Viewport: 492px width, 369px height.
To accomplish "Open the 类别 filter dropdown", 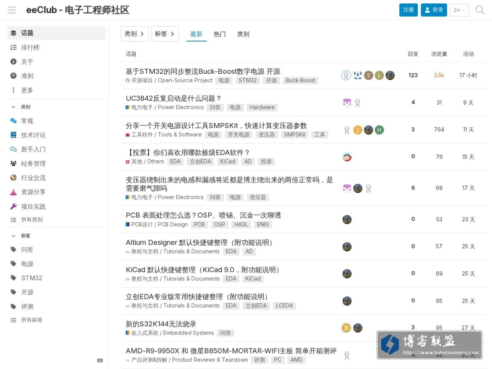I will tap(134, 34).
